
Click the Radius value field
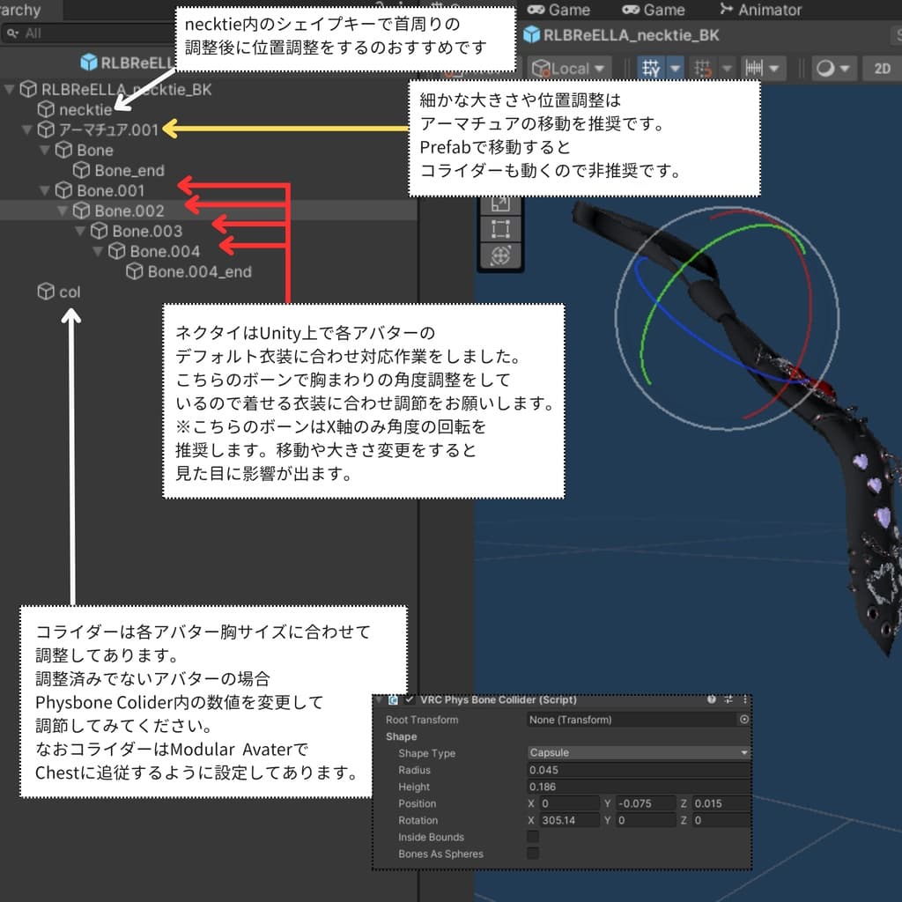638,770
